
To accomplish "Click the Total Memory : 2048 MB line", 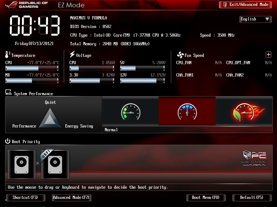I will pyautogui.click(x=110, y=44).
